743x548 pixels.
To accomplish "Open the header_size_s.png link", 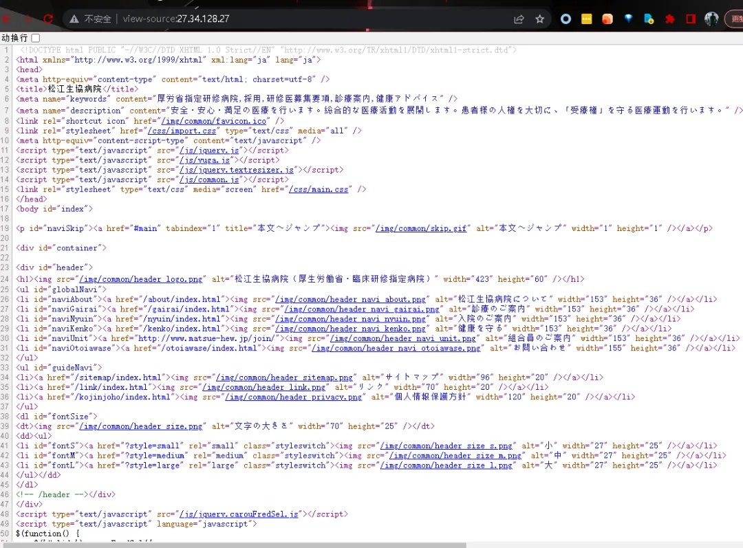I will click(446, 446).
